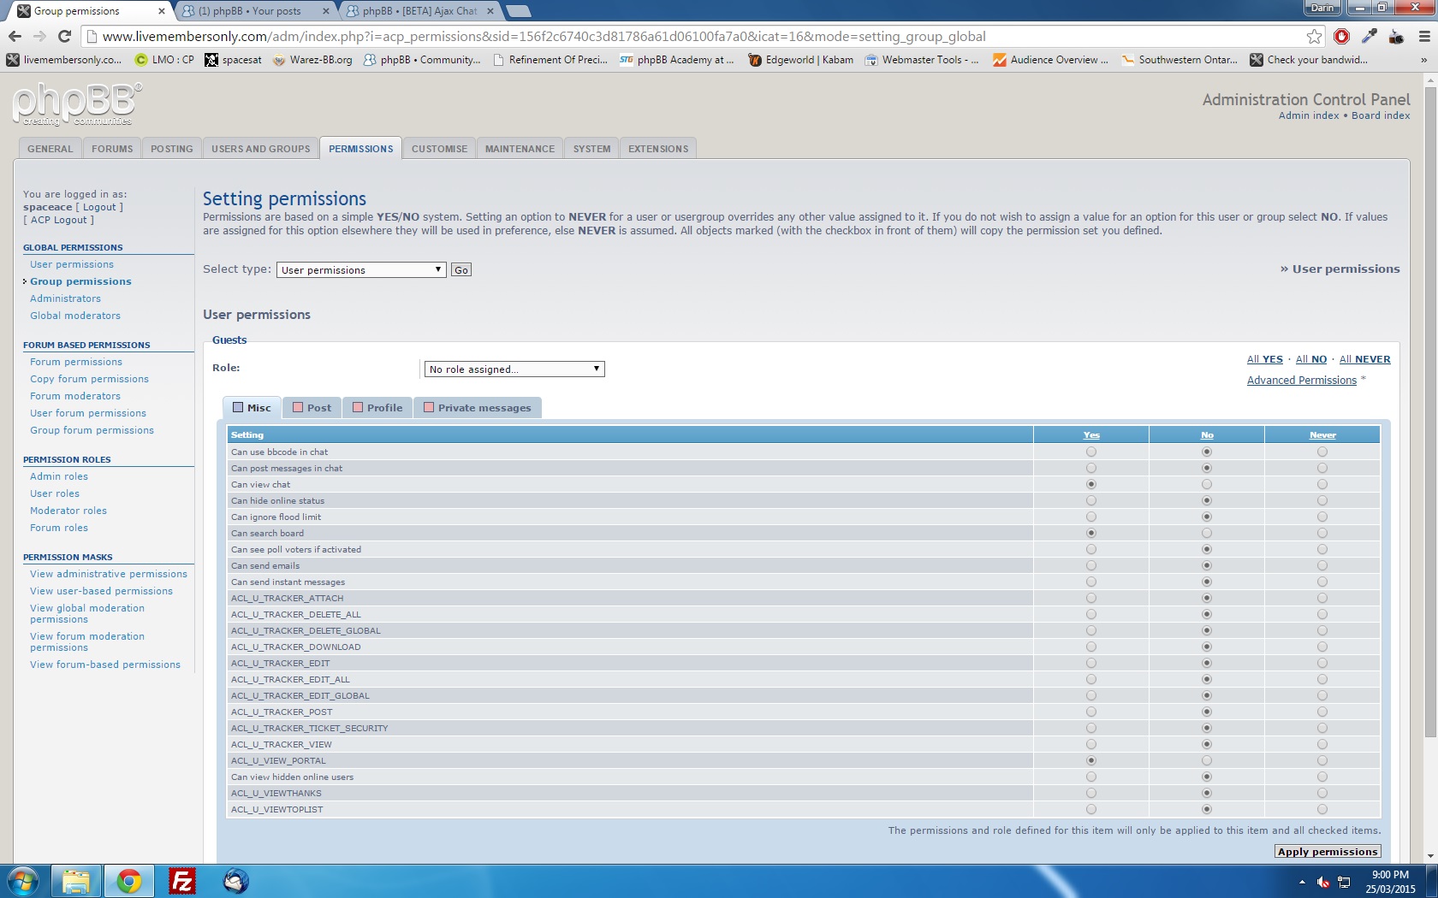
Task: Open the Board index link
Action: click(1381, 115)
